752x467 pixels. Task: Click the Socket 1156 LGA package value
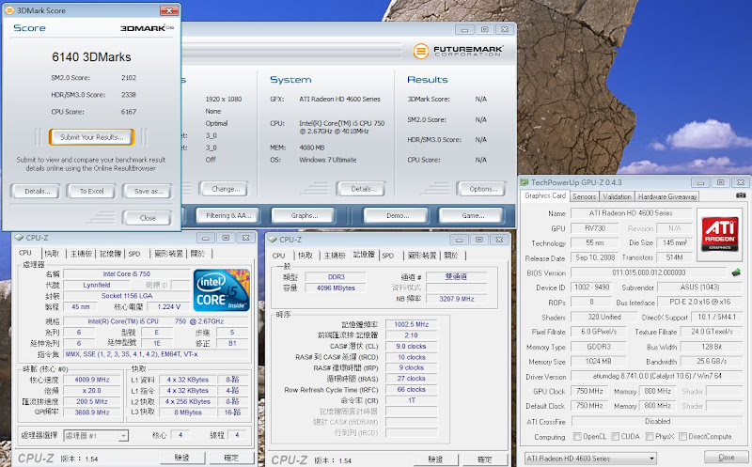127,296
